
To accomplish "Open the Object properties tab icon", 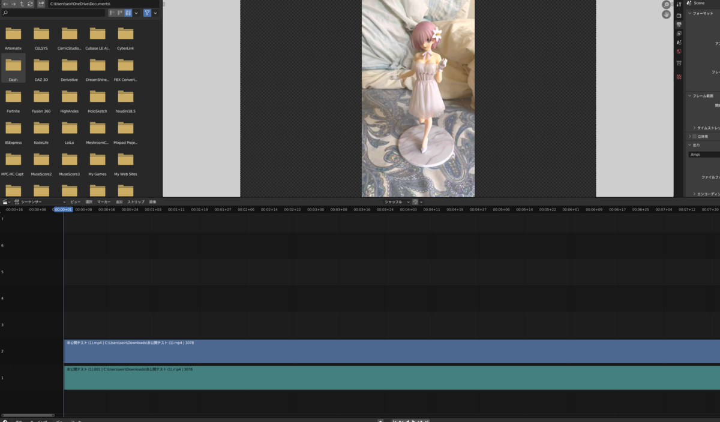I will 679,63.
